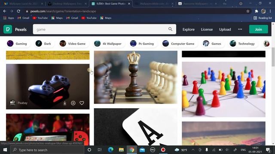Go back to the previous page

pyautogui.click(x=5, y=11)
